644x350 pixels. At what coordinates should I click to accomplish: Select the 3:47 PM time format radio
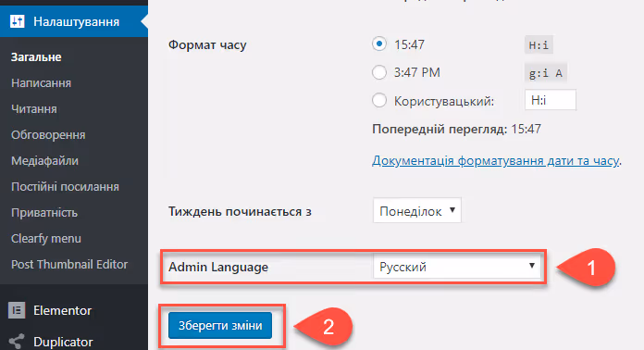tap(379, 72)
